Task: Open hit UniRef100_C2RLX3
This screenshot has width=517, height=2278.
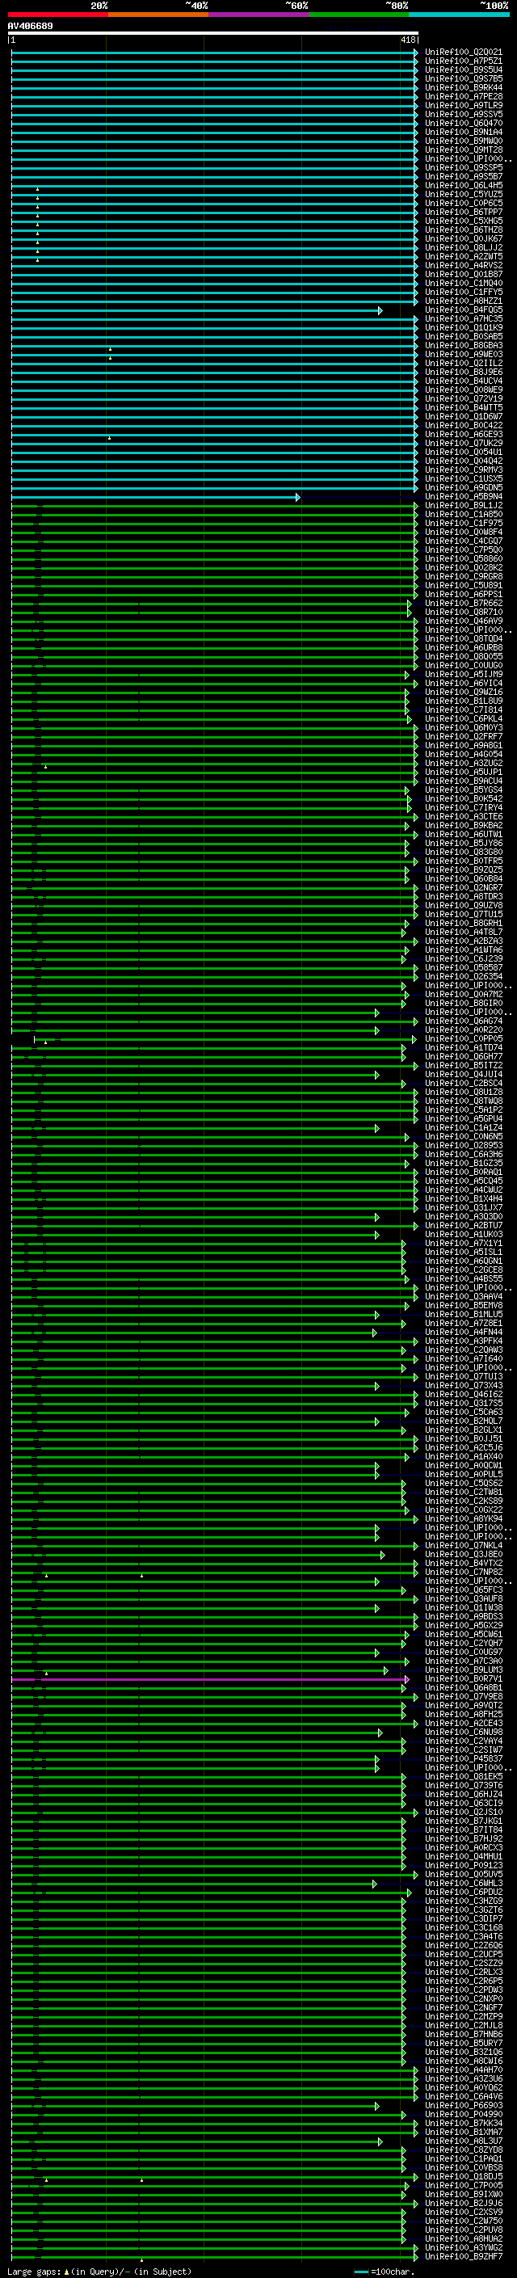Action: click(x=463, y=1972)
